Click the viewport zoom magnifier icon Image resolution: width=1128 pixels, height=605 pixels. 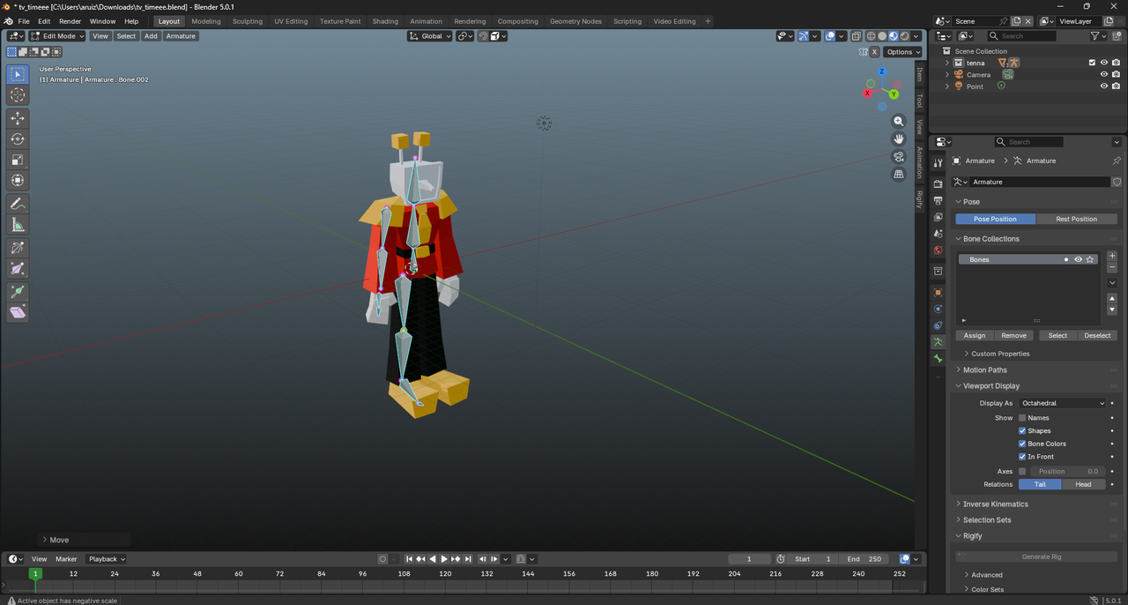(899, 121)
